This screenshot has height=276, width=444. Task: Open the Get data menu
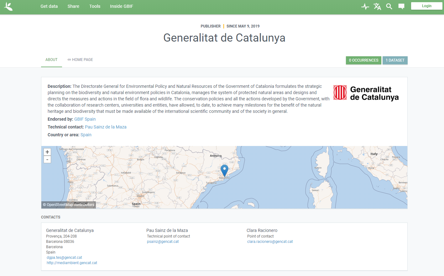(x=49, y=6)
